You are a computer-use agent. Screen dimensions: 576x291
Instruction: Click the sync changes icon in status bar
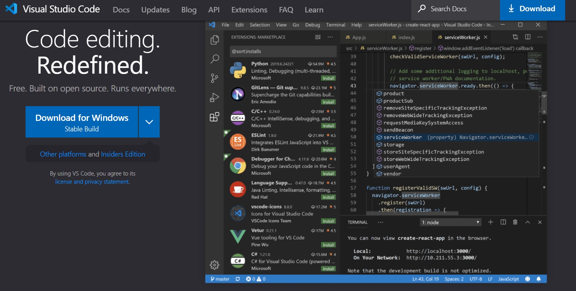pos(238,279)
